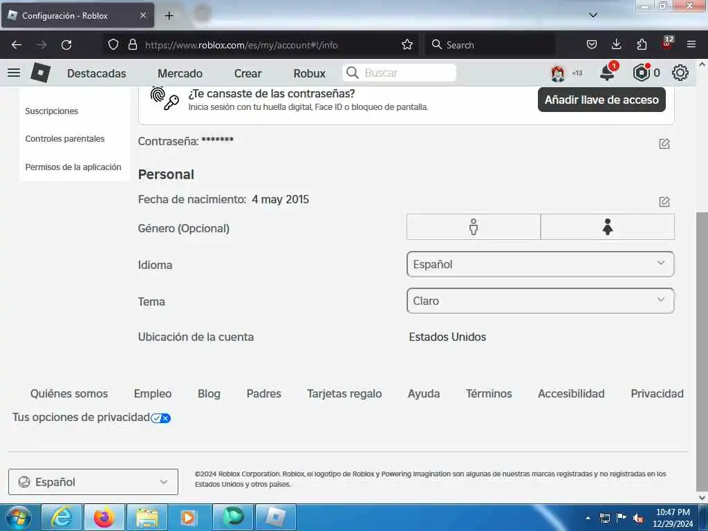Toggle Tus opciones de privacidad switch

point(160,418)
